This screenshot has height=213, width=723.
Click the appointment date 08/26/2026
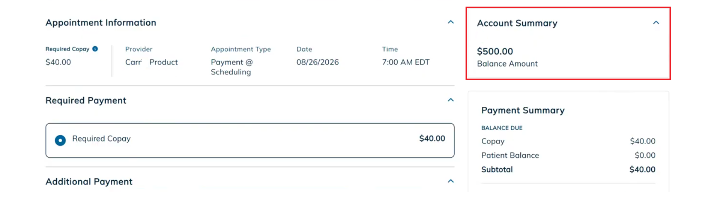coord(318,62)
